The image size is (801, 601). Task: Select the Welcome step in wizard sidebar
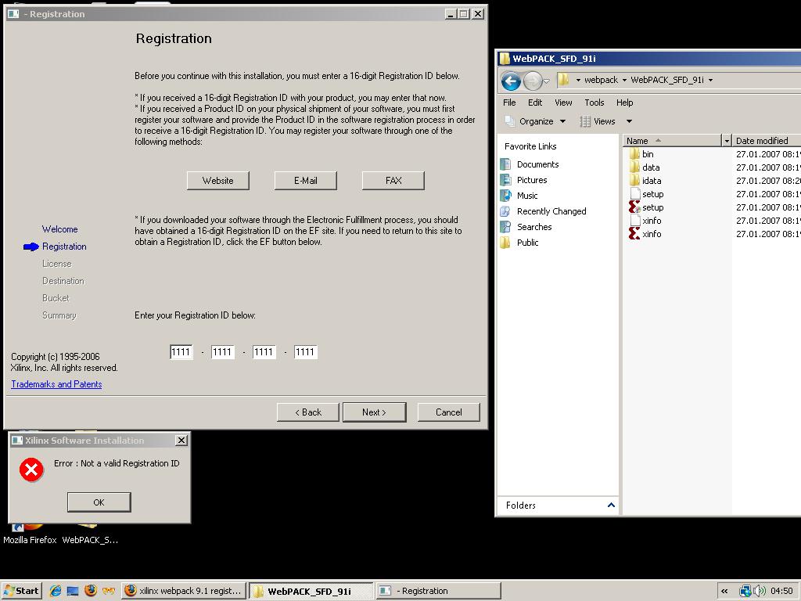(x=59, y=229)
